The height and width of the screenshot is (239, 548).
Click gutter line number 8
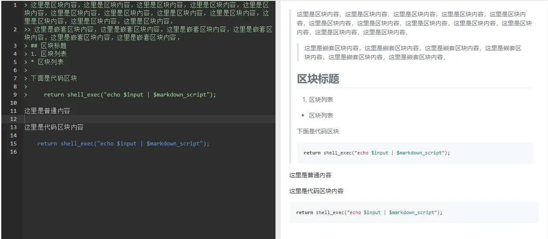(x=15, y=86)
